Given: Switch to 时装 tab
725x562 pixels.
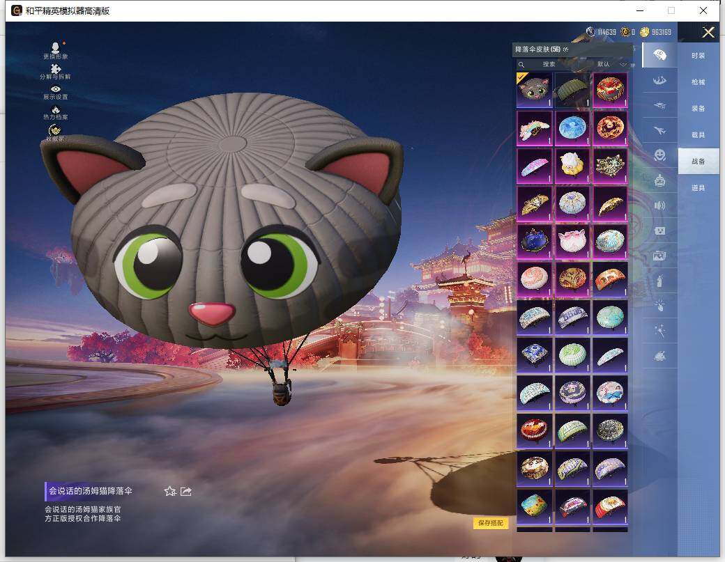Looking at the screenshot, I should [699, 56].
